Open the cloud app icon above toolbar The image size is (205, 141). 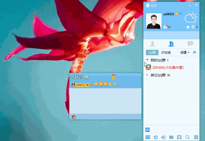click(148, 129)
